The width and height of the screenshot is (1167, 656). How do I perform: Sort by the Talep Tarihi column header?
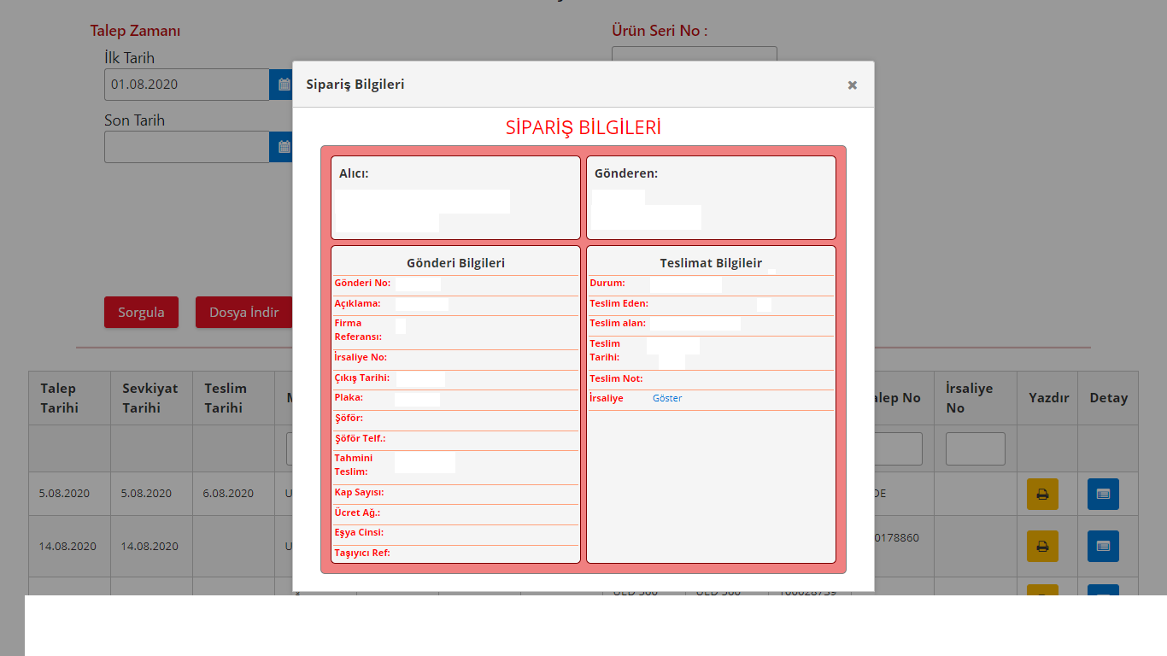pos(69,398)
